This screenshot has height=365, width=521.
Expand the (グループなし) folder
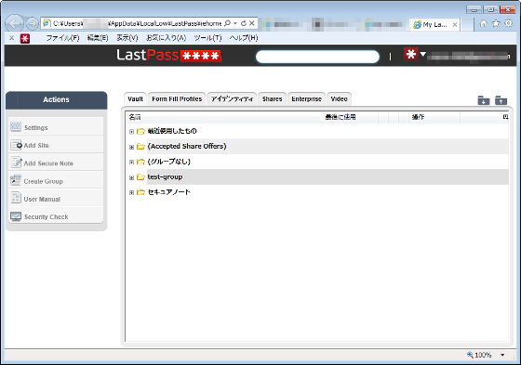pos(131,163)
